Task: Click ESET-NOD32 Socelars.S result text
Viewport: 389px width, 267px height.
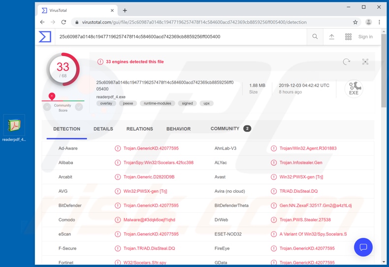Action: 313,234
